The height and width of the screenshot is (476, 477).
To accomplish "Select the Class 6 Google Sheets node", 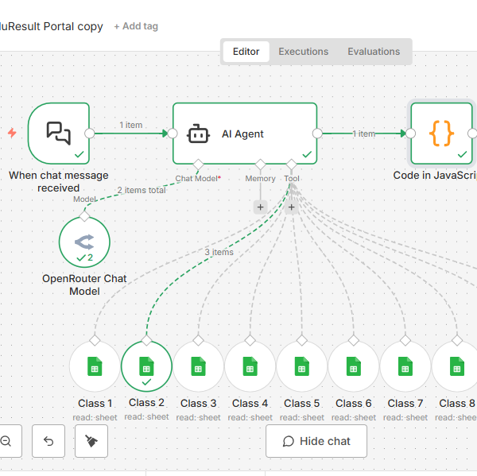I will pos(354,366).
